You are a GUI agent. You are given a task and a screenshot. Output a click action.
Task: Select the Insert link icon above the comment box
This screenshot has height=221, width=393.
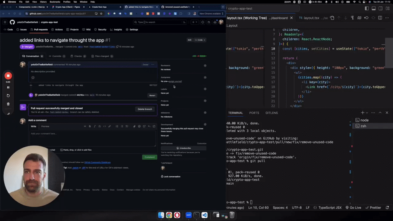point(109,126)
